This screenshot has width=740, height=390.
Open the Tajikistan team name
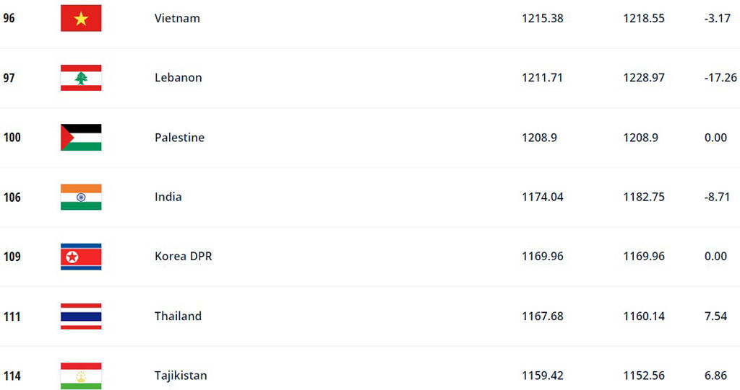[181, 376]
